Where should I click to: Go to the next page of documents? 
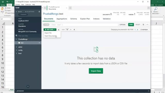(137, 30)
